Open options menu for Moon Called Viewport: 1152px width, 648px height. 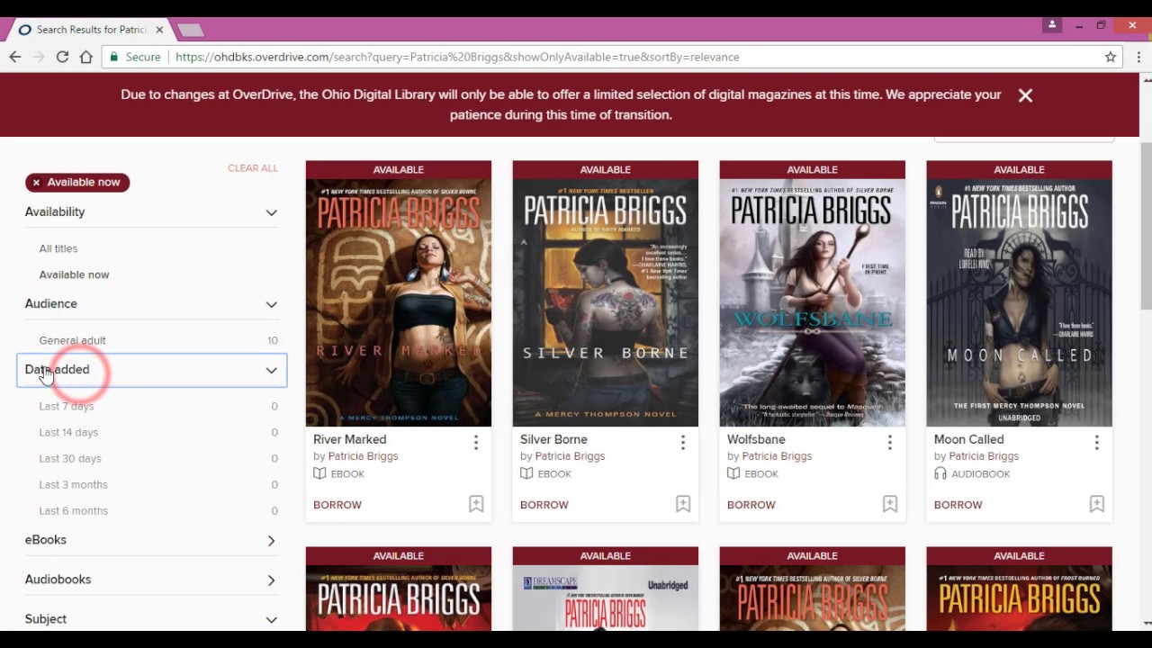(x=1097, y=442)
